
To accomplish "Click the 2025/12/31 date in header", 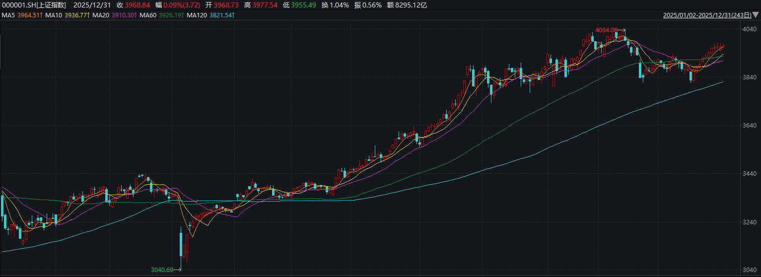I will click(90, 5).
